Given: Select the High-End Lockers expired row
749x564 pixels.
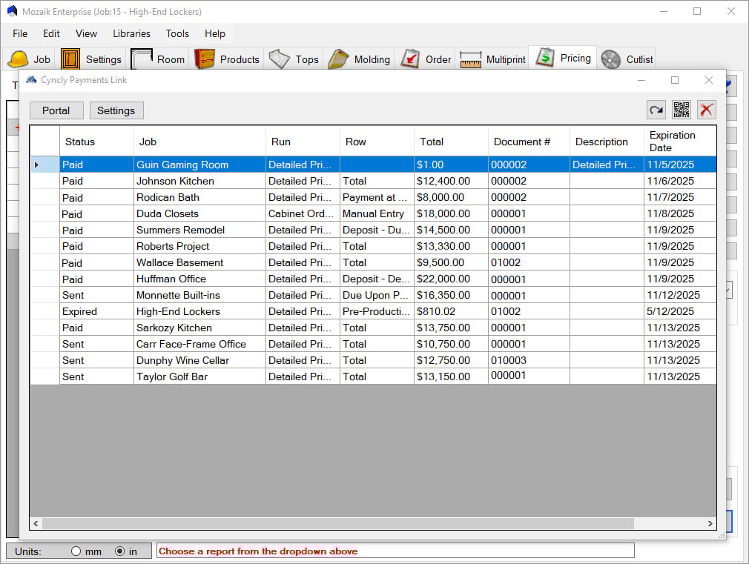Looking at the screenshot, I should (x=178, y=311).
